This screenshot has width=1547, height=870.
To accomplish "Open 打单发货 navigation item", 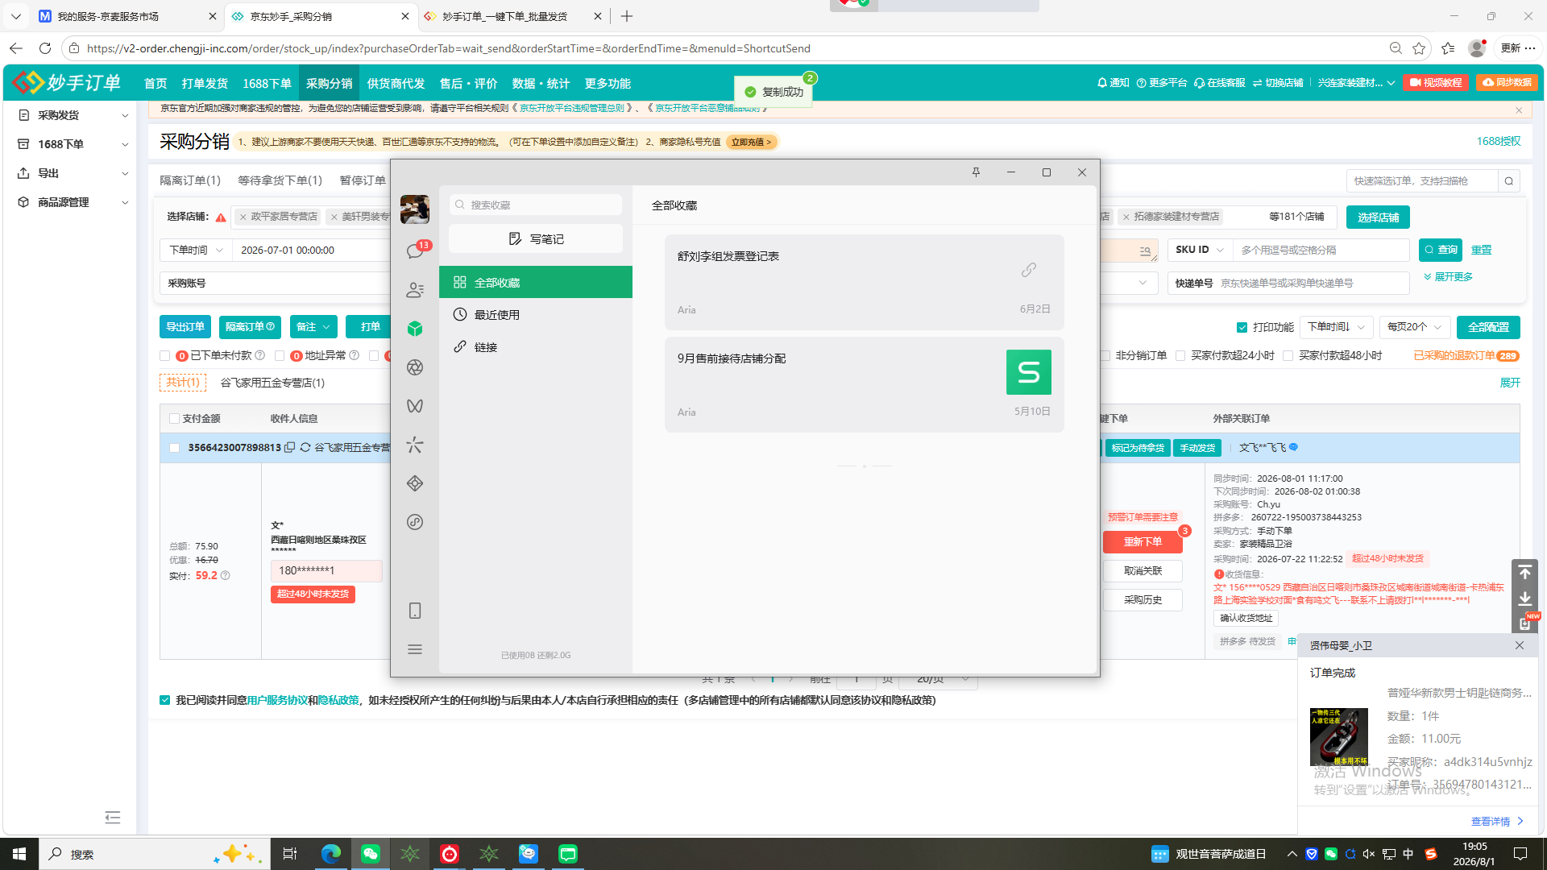I will 205,83.
